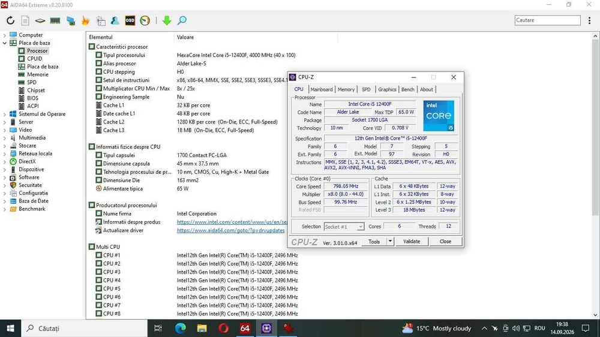The image size is (600, 337).
Task: Click the magnifier search toolbar icon
Action: tap(182, 20)
